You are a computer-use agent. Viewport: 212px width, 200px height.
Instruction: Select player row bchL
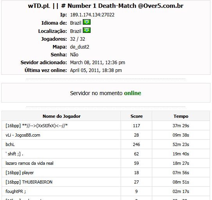click(106, 144)
